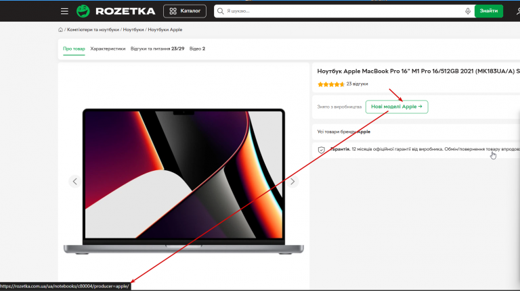This screenshot has width=520, height=291.
Task: Click the Rozetka smiley logo
Action: (83, 11)
